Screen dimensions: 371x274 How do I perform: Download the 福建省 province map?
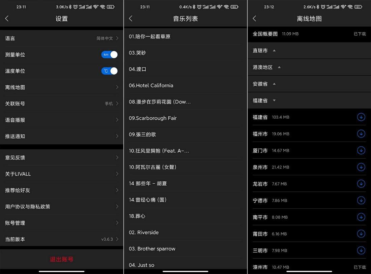pos(361,117)
